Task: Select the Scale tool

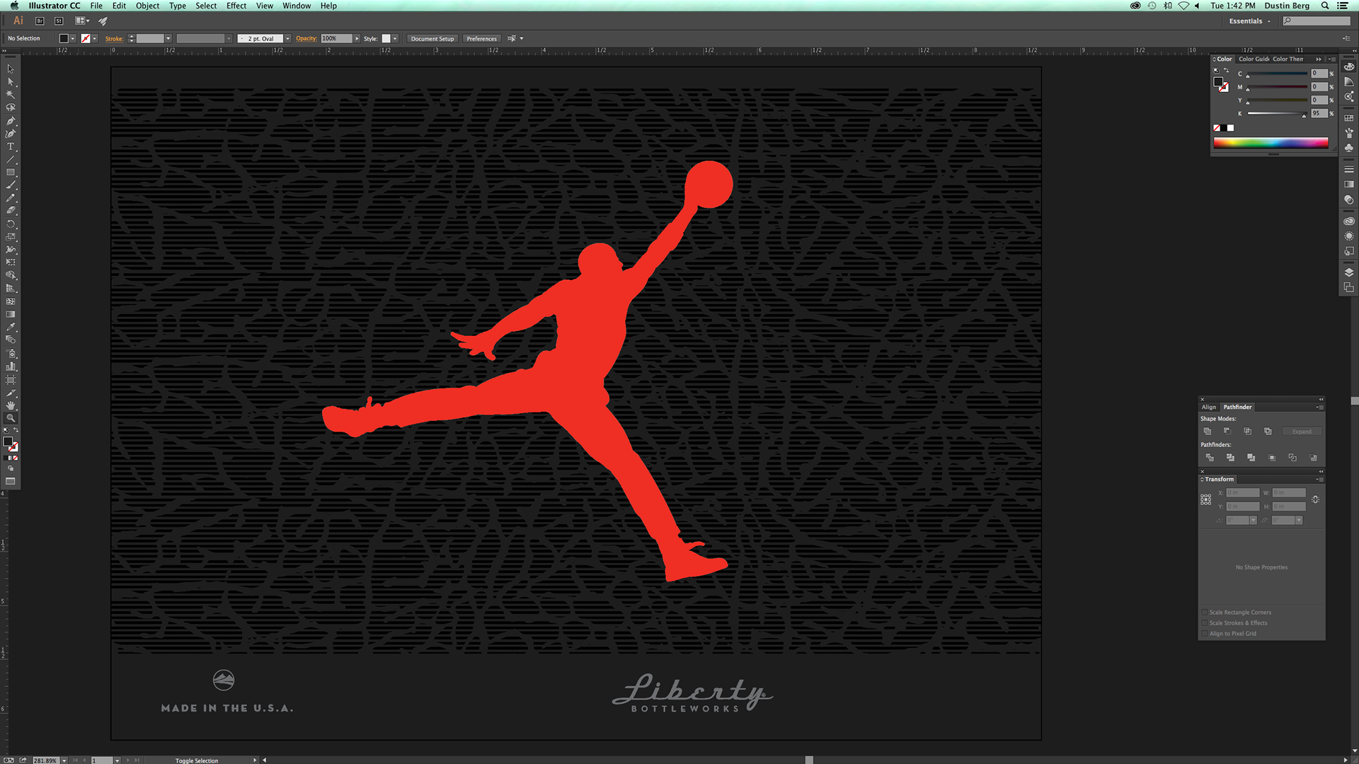Action: pos(11,237)
